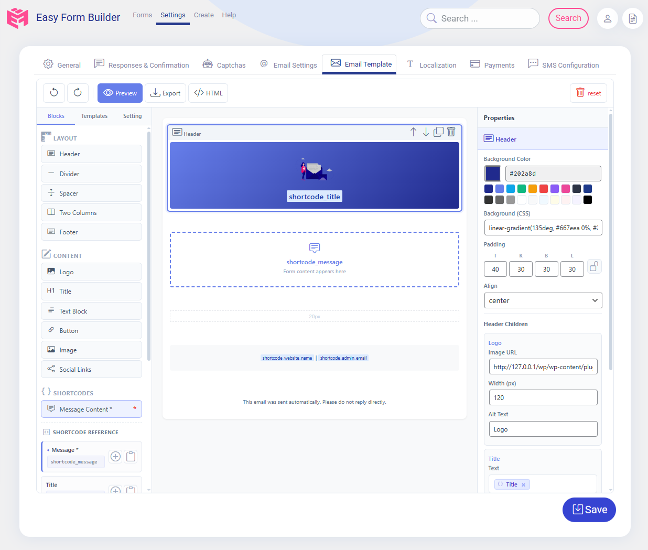Click the plus icon beside Message shortcode
648x550 pixels.
[115, 456]
